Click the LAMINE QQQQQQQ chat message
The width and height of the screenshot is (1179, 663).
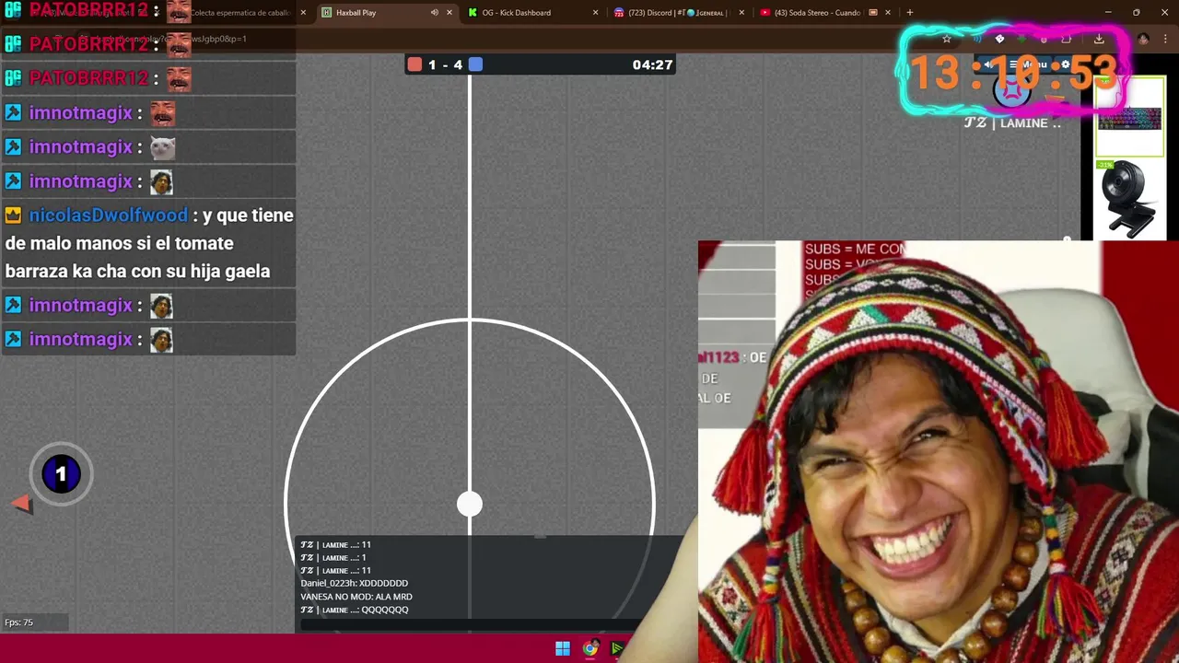[354, 610]
